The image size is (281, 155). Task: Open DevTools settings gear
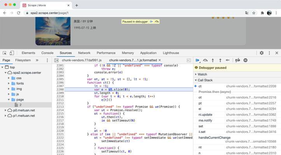(x=262, y=53)
